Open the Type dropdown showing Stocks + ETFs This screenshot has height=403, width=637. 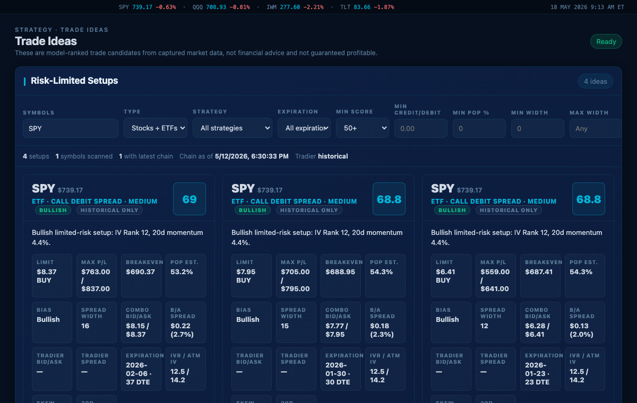pyautogui.click(x=156, y=128)
